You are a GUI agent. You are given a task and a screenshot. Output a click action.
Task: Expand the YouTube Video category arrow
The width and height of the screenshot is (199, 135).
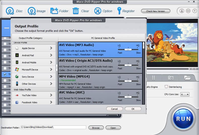pos(51,95)
